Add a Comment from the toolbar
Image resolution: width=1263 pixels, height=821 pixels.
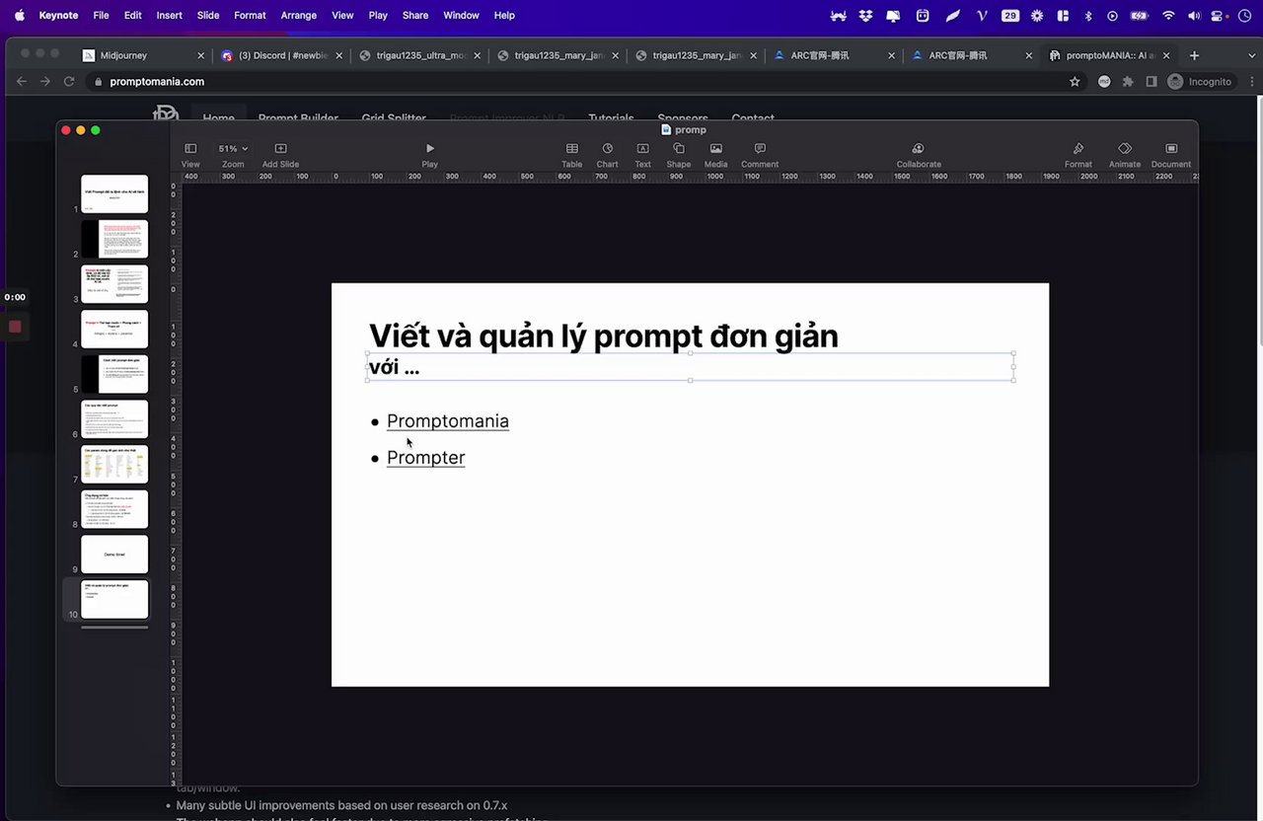760,155
